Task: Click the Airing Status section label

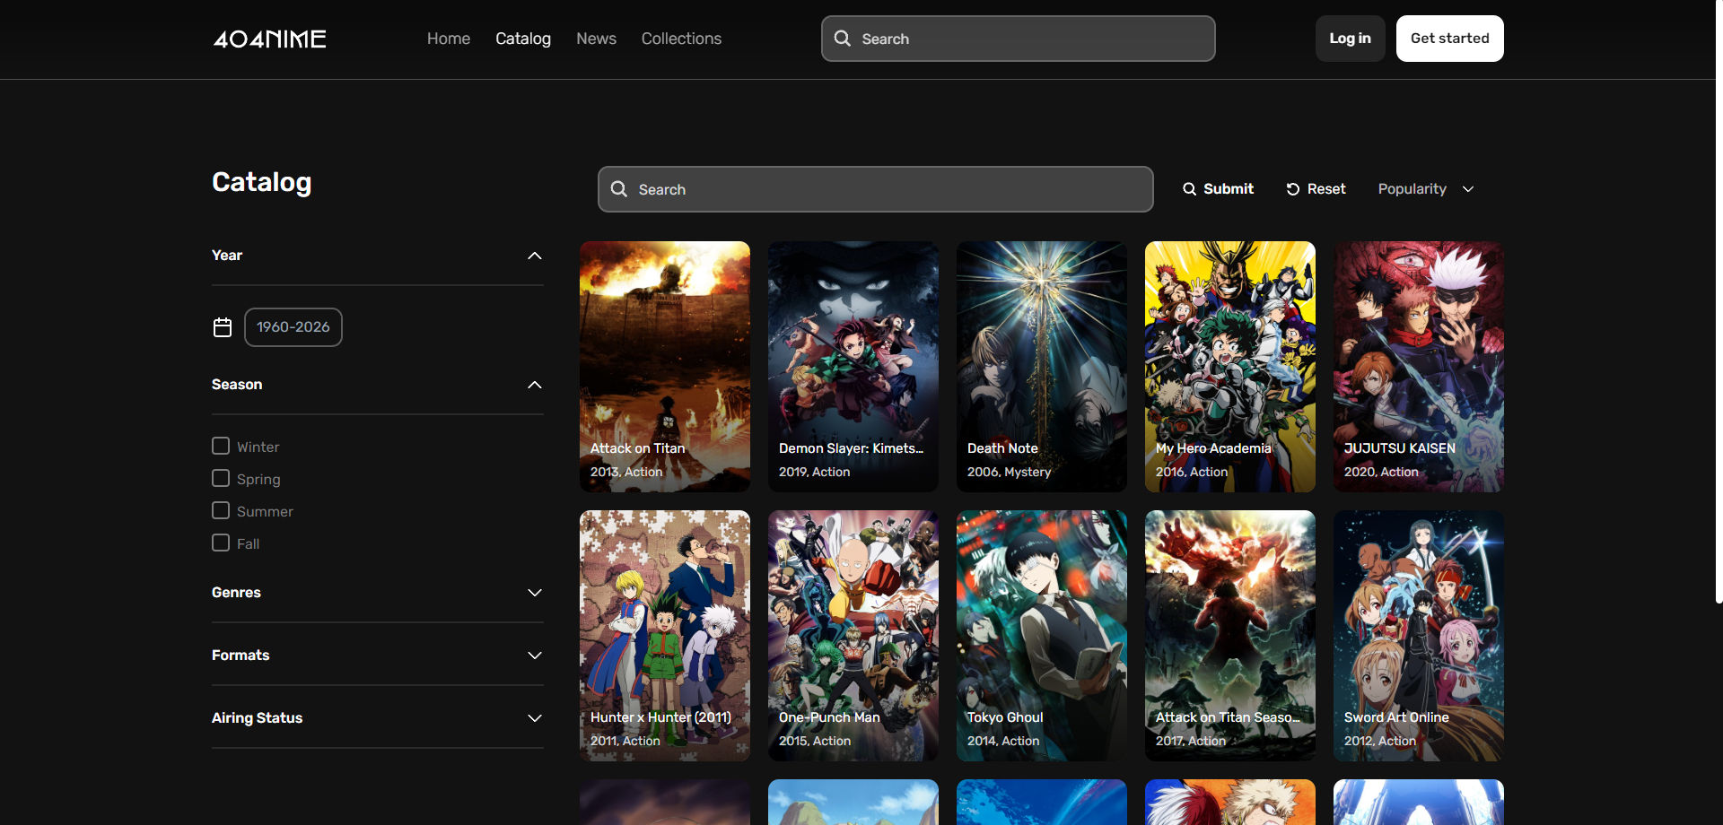Action: pyautogui.click(x=257, y=718)
